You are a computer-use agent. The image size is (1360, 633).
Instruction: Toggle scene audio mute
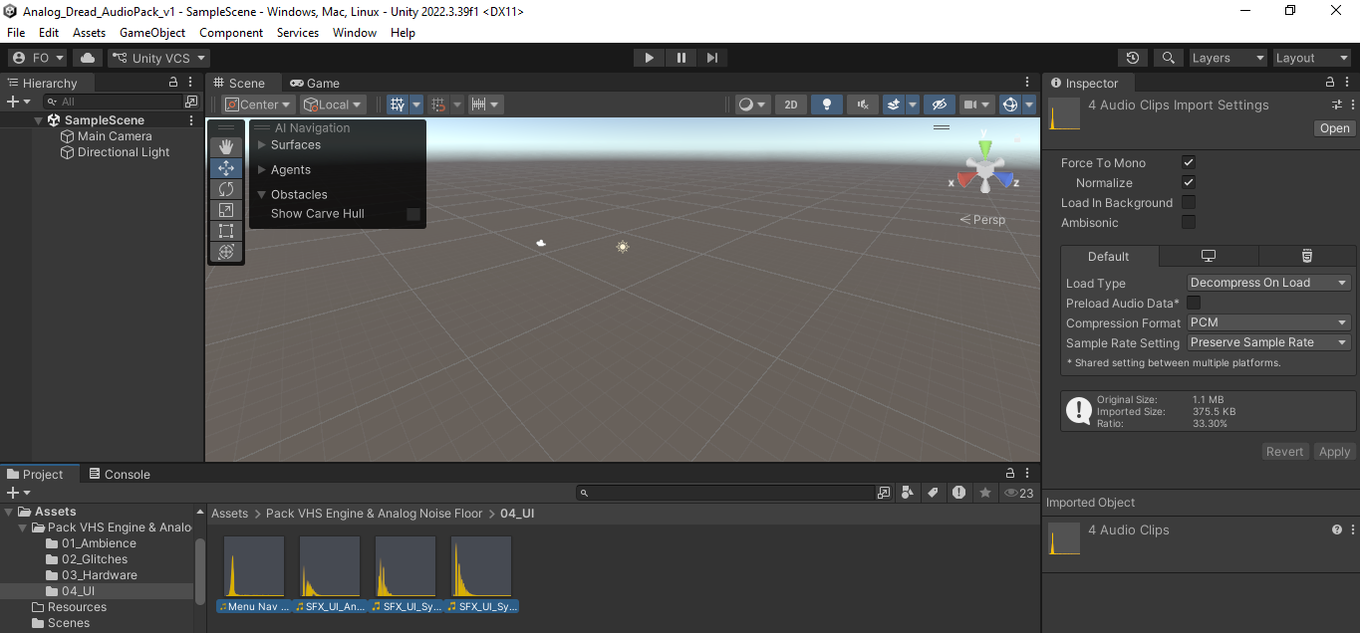[863, 105]
